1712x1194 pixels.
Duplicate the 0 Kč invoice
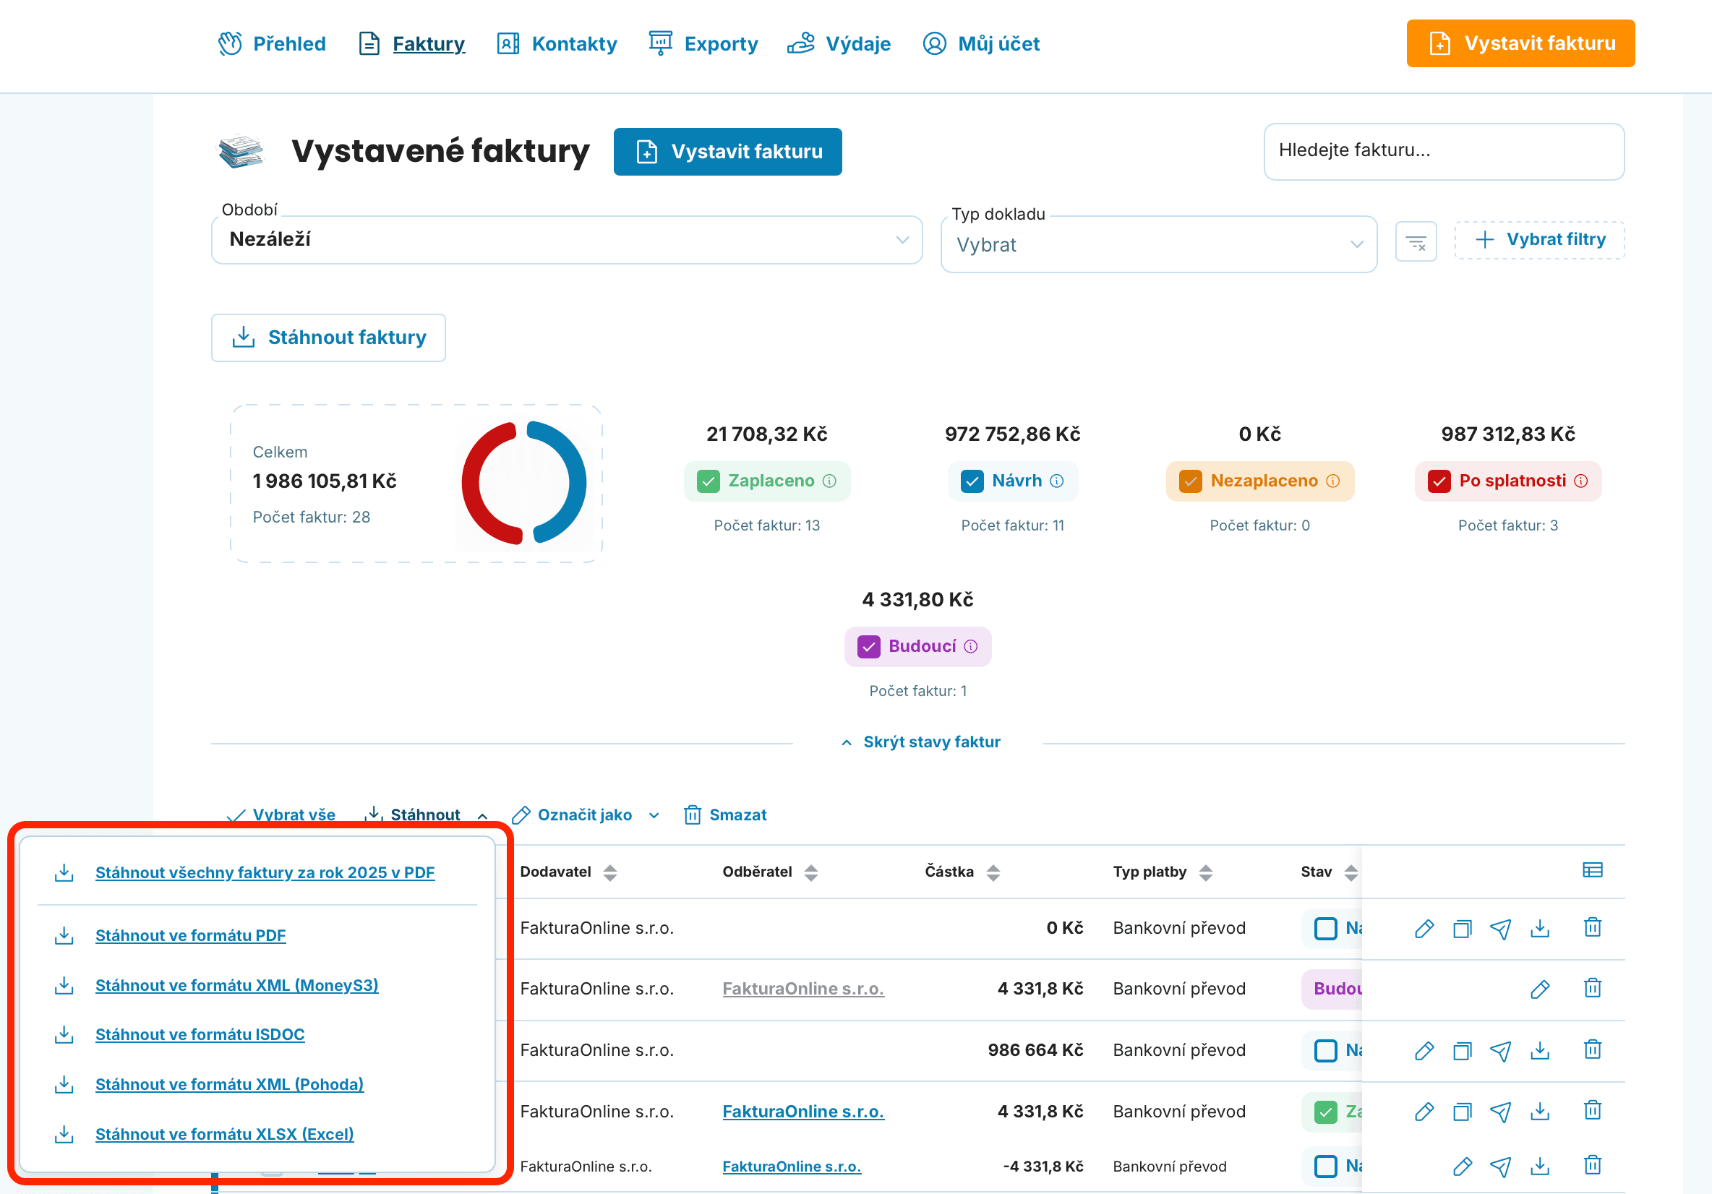pyautogui.click(x=1461, y=928)
